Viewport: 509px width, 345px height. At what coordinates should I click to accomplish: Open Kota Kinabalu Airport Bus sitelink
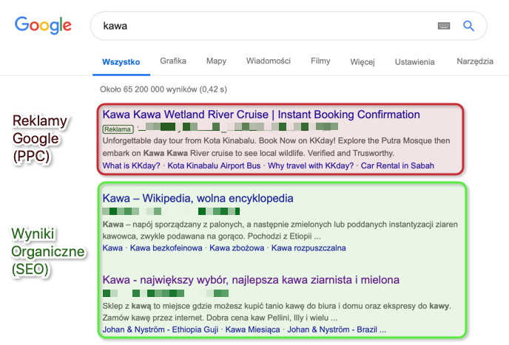(x=214, y=165)
